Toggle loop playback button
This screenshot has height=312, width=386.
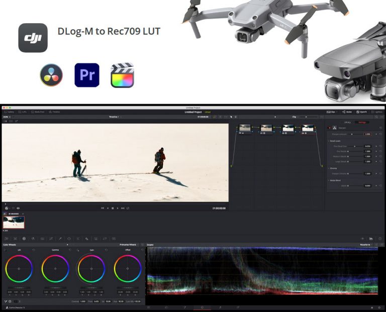coord(128,208)
